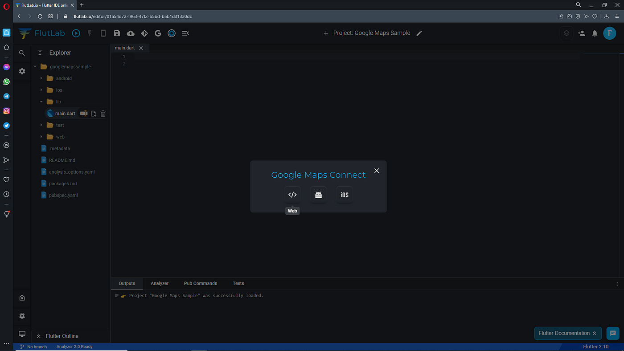
Task: Expand the android folder
Action: (x=41, y=78)
